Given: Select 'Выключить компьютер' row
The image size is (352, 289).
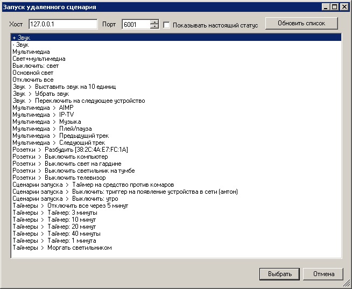Looking at the screenshot, I should 176,157.
